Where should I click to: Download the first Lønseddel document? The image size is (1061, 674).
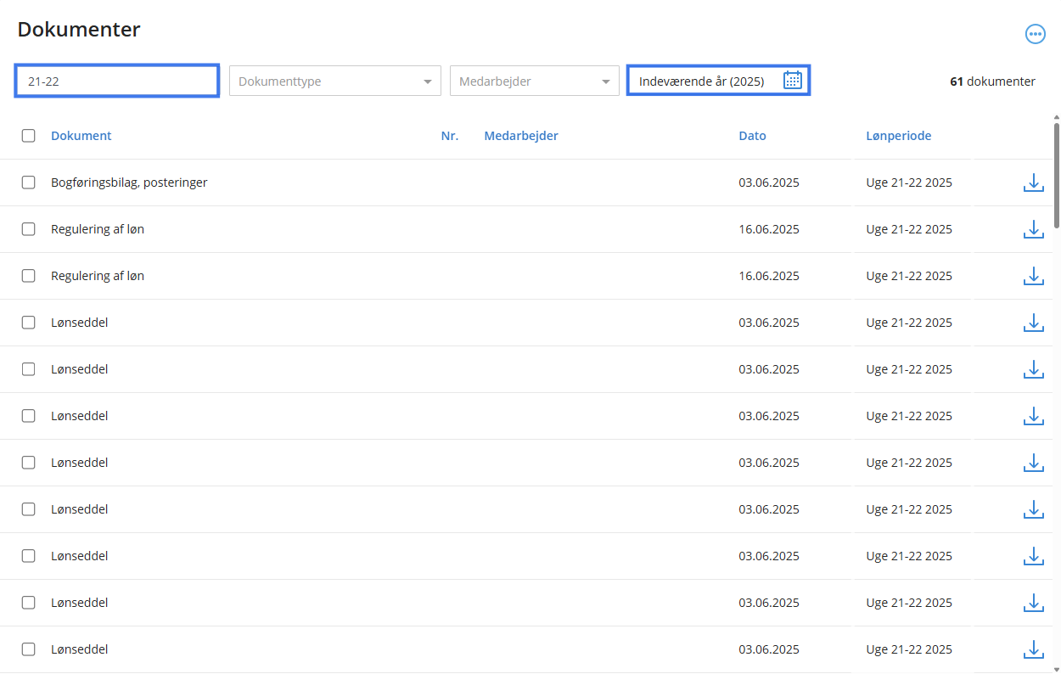pyautogui.click(x=1033, y=323)
